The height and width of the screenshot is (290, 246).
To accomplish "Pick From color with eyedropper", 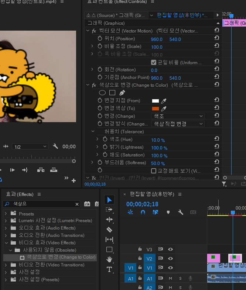I will click(x=164, y=101).
